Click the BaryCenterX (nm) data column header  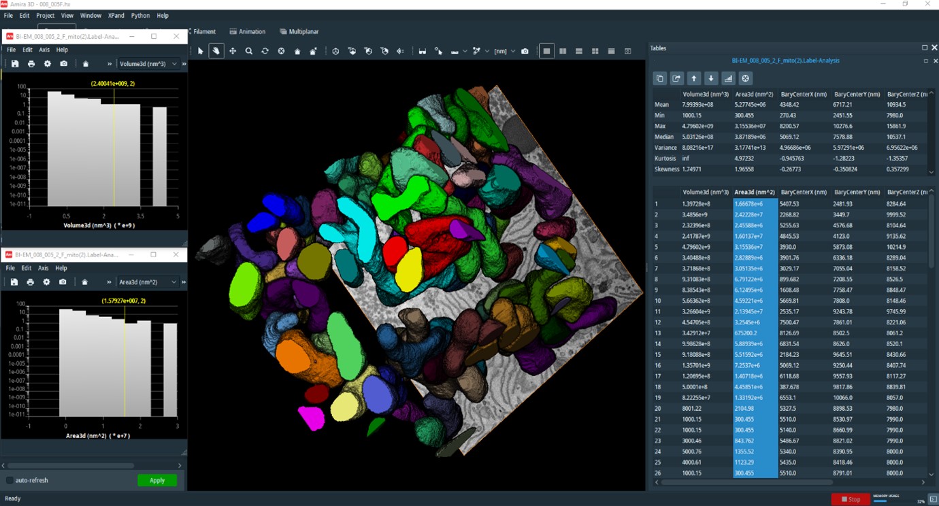click(804, 192)
